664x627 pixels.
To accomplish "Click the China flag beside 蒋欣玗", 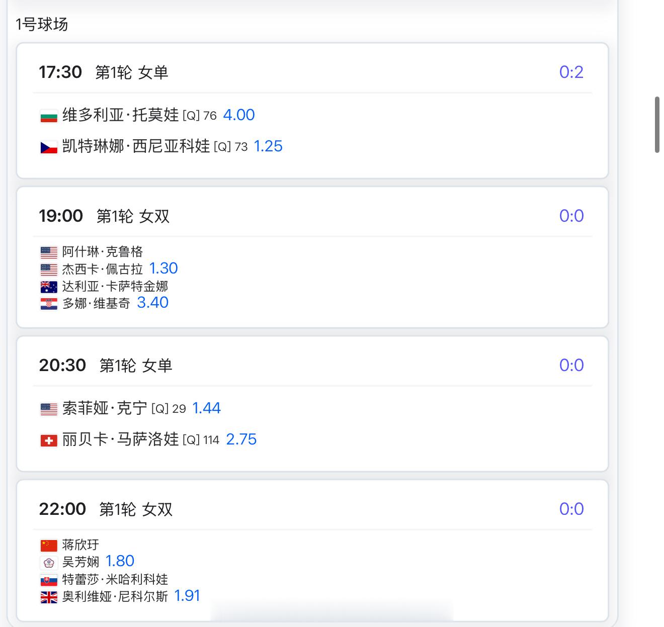I will click(49, 546).
